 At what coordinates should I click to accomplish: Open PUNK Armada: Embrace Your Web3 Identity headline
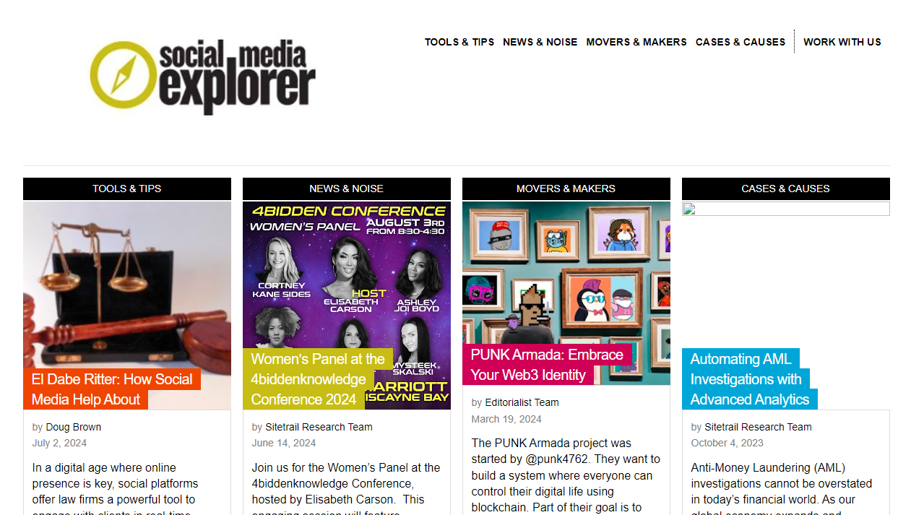[547, 365]
